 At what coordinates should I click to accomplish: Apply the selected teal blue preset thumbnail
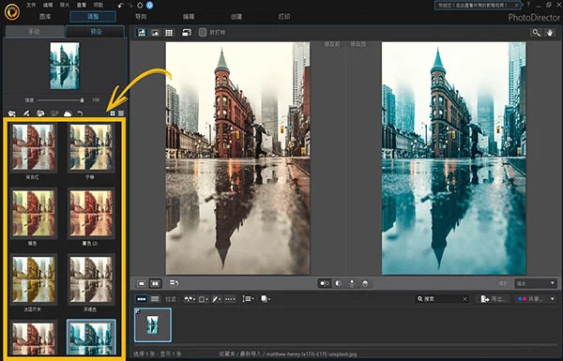coord(92,338)
